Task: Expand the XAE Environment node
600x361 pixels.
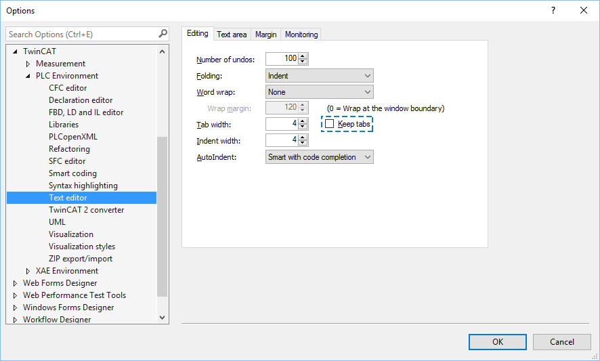Action: pyautogui.click(x=28, y=271)
